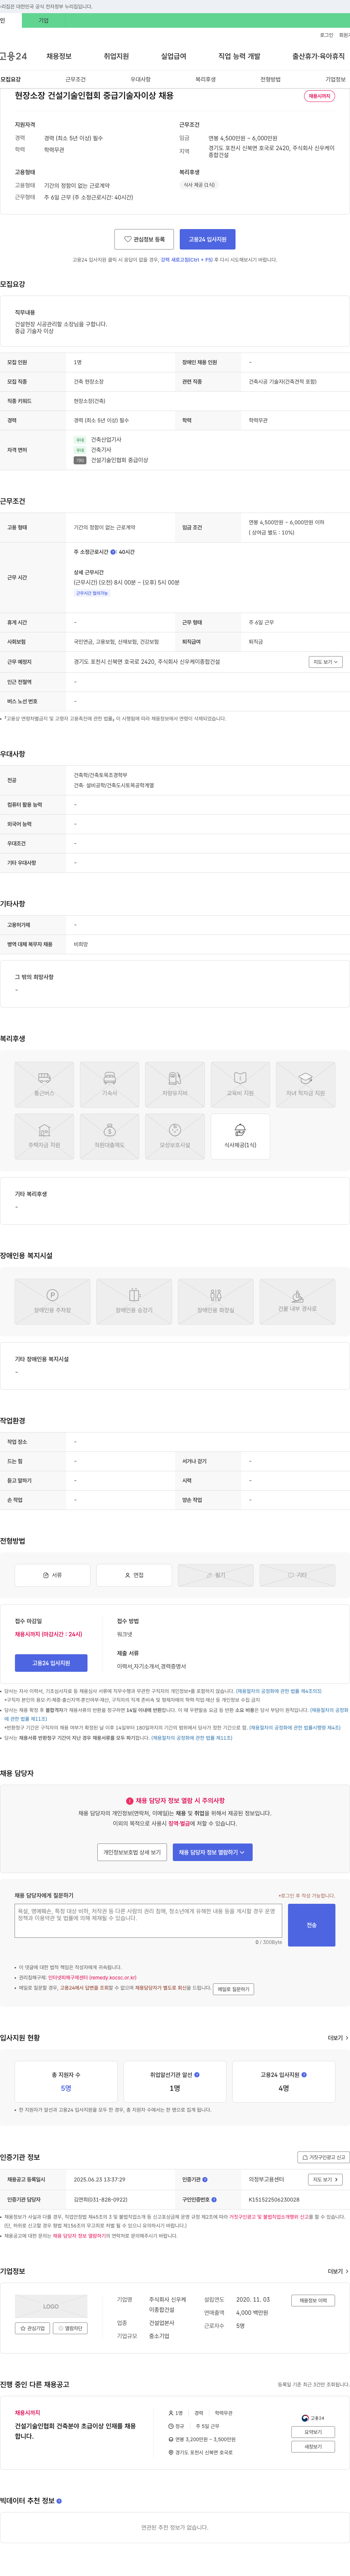Click the 새창보기 button

point(313,2446)
